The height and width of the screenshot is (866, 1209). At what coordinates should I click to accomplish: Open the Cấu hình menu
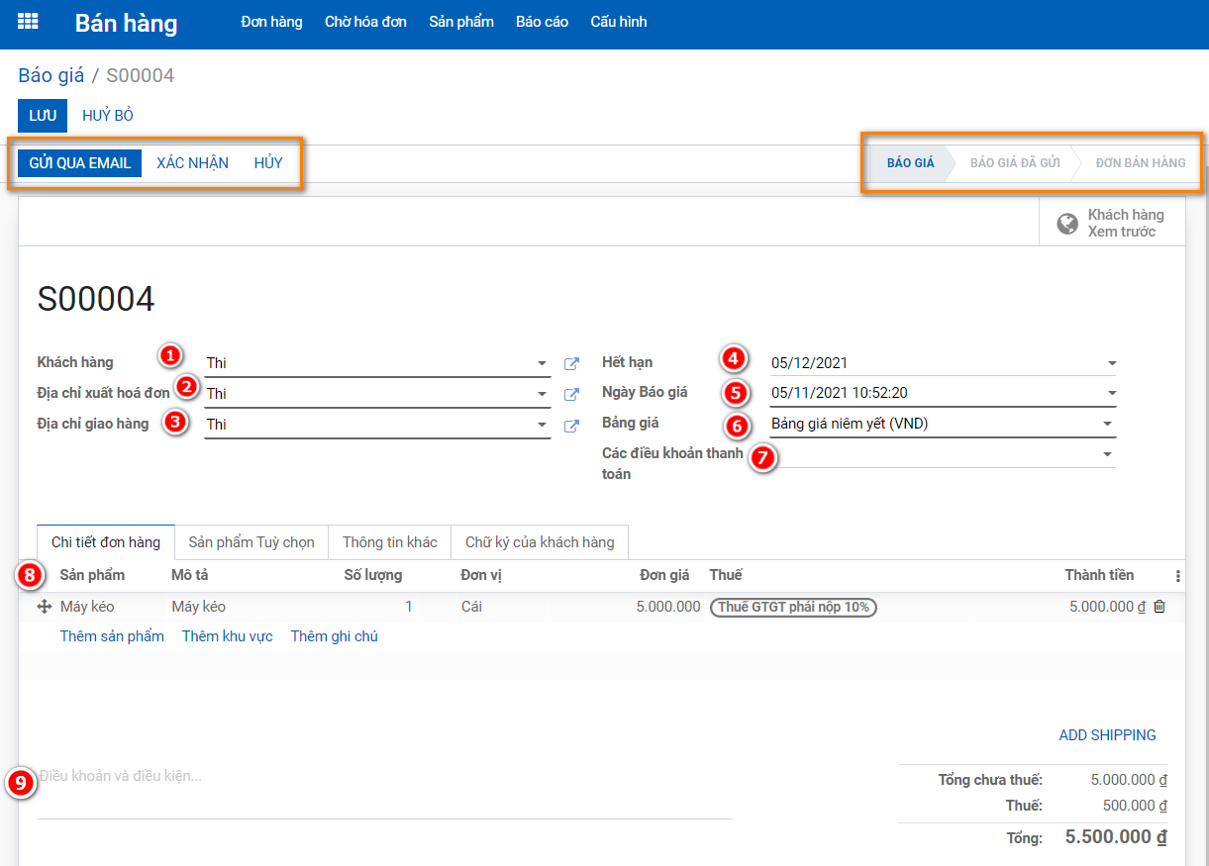pyautogui.click(x=619, y=22)
